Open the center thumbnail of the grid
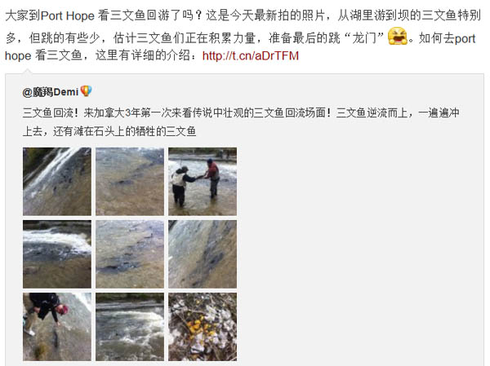 (130, 254)
